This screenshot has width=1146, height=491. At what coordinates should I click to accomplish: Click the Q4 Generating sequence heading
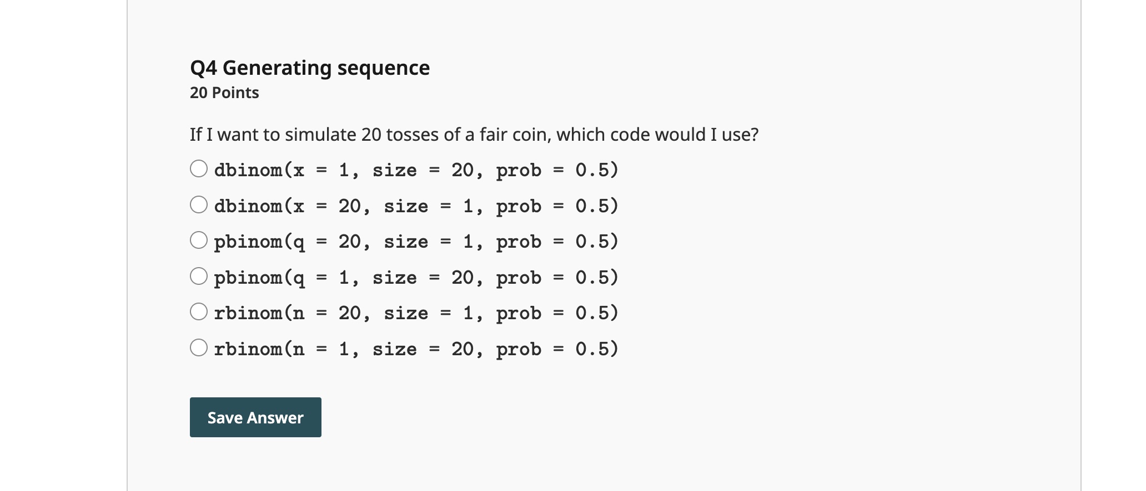click(x=310, y=68)
